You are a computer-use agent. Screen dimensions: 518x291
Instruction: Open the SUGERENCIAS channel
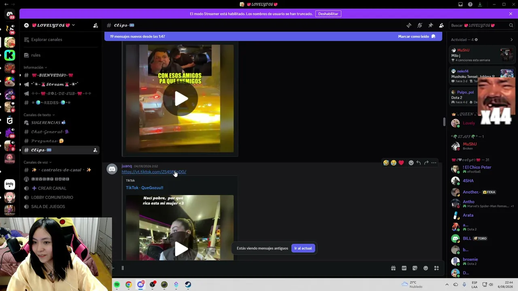point(61,122)
